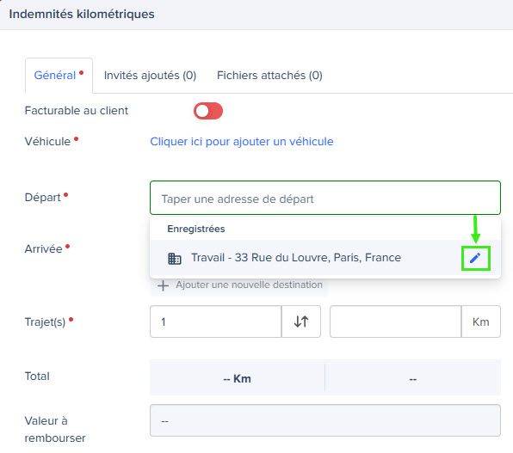The width and height of the screenshot is (513, 453).
Task: Click the empty distance field before Km
Action: [396, 321]
